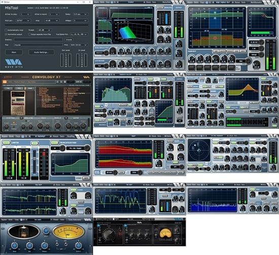Screen dimensions: 279x255
Task: Click the amber VU meter in Tube Saturator 2
Action: tap(165, 233)
